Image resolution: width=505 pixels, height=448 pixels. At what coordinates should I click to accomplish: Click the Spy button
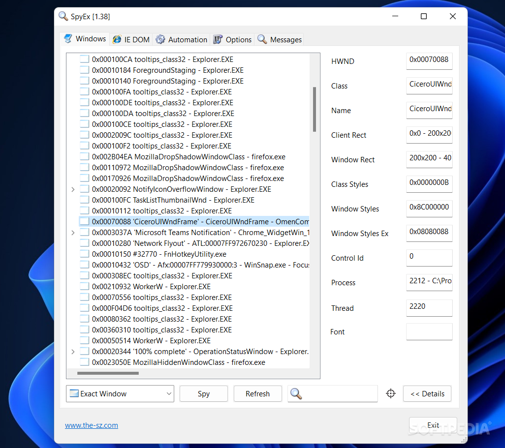[x=204, y=393]
